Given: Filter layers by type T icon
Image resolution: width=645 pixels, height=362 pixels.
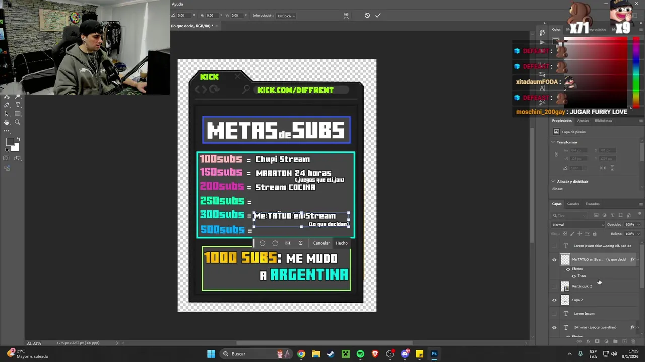Looking at the screenshot, I should point(613,215).
